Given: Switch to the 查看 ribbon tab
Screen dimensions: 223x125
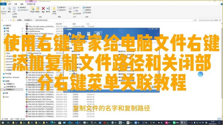Looking at the screenshot, I should click(22, 4).
